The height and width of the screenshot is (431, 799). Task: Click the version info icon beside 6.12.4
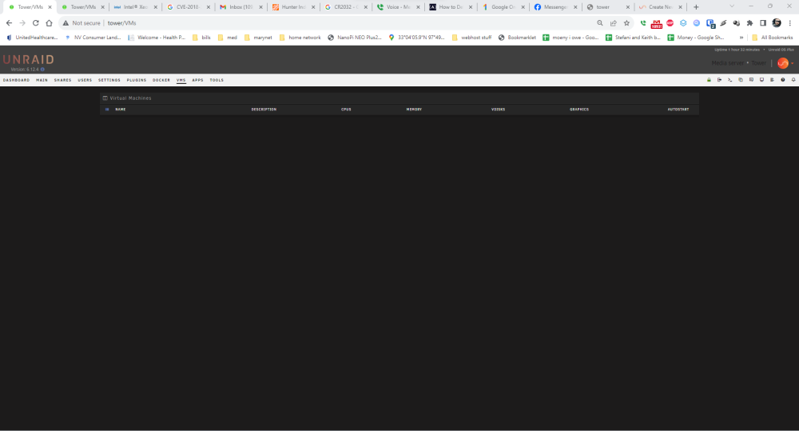click(42, 70)
